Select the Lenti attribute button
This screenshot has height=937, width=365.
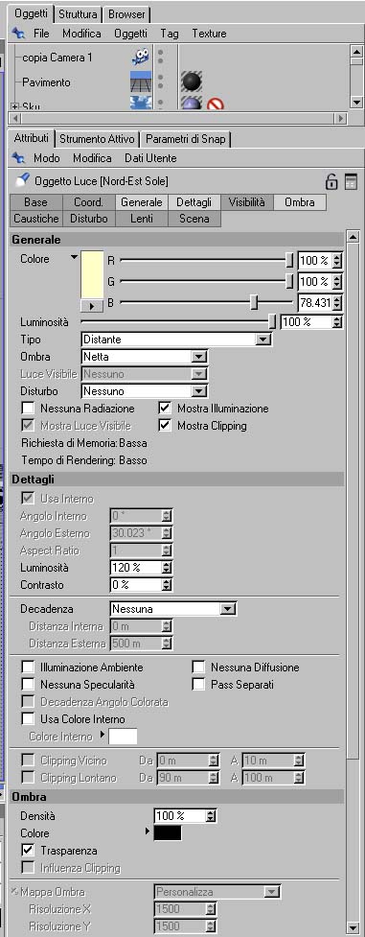pyautogui.click(x=142, y=219)
